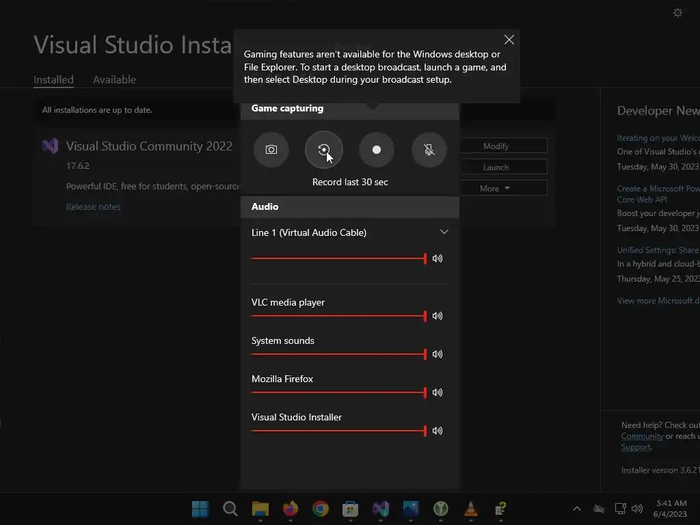Adjust the Mozilla Firefox volume slider

(x=339, y=392)
